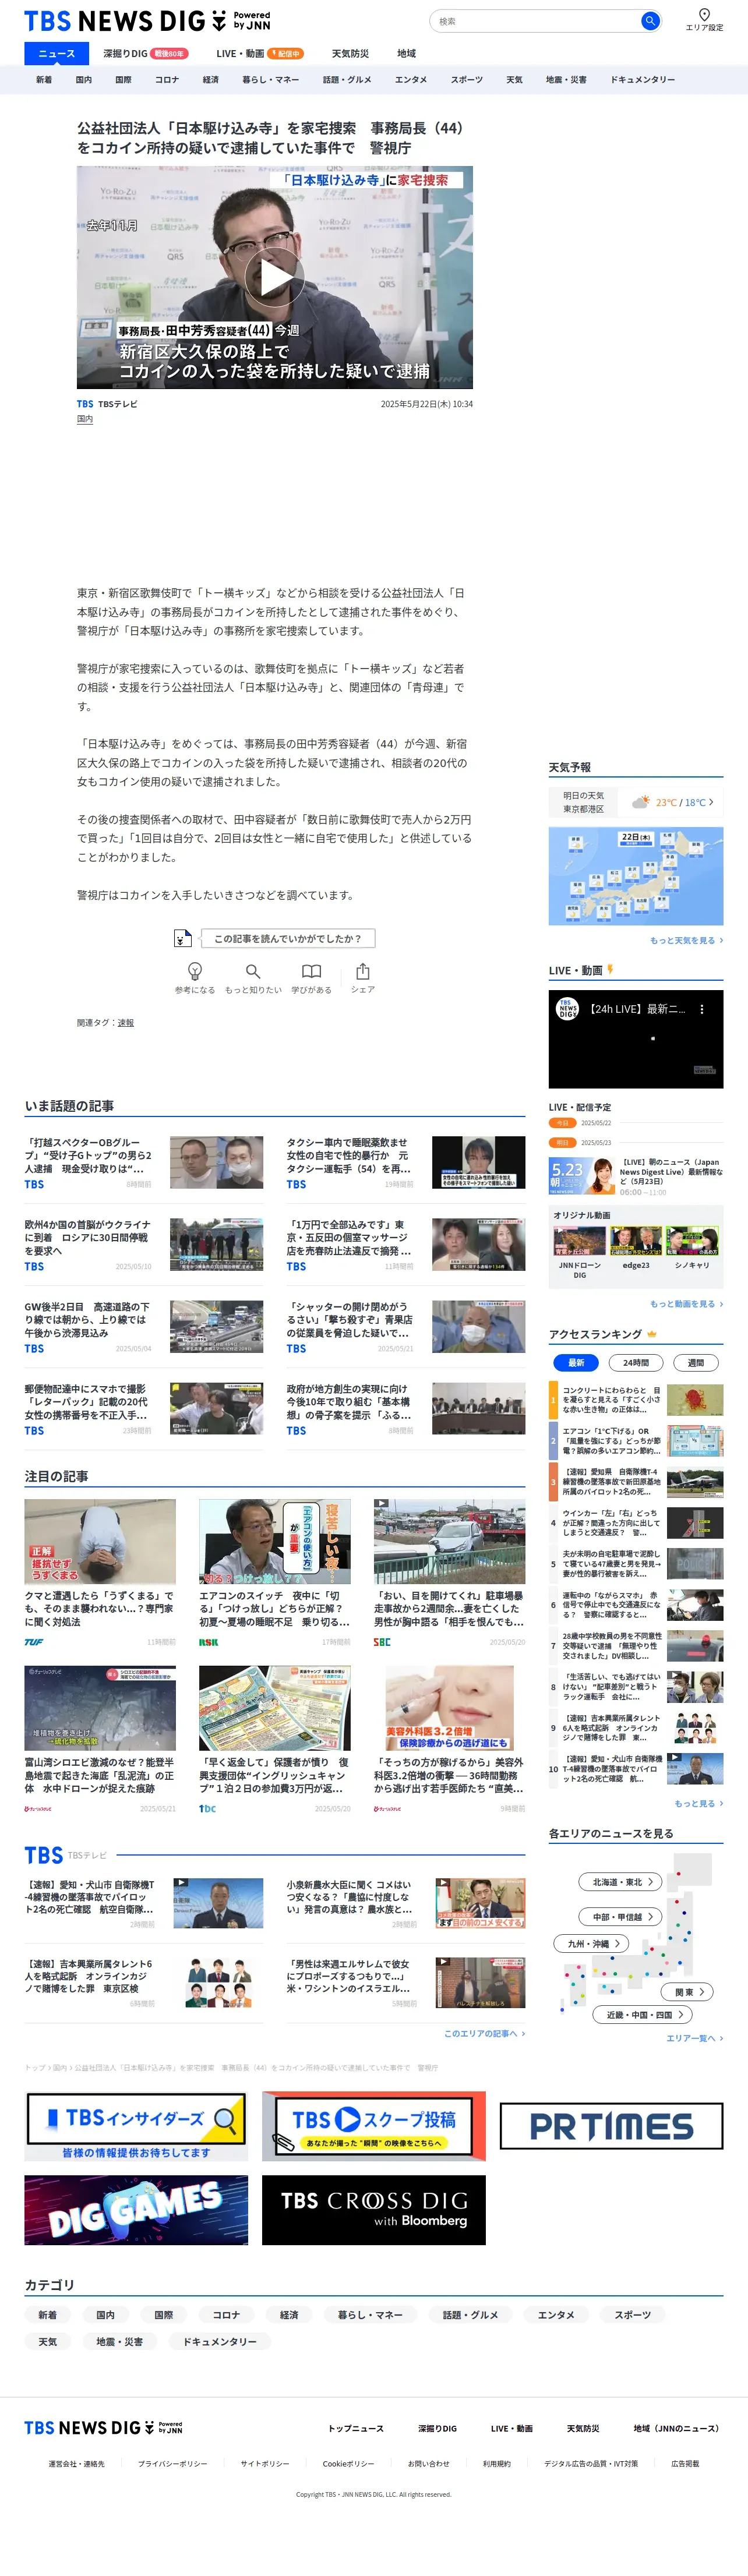Expand the 近畿・中国・四国 area news
This screenshot has height=2576, width=748.
(x=643, y=2014)
